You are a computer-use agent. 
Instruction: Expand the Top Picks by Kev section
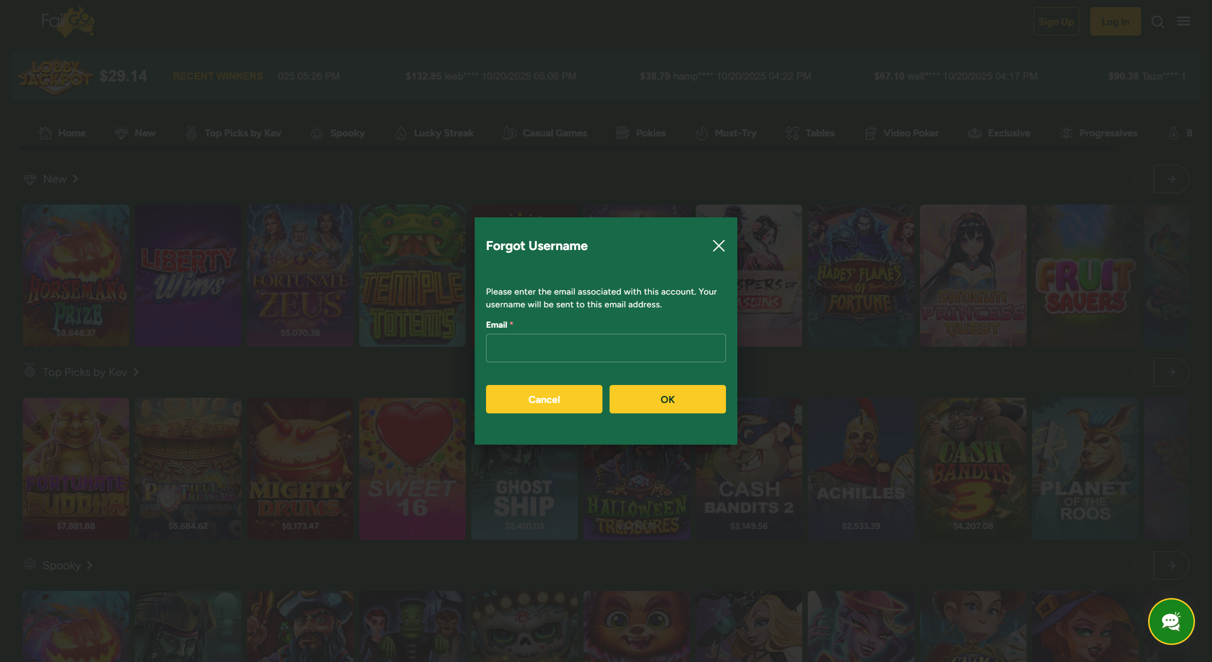(x=135, y=372)
